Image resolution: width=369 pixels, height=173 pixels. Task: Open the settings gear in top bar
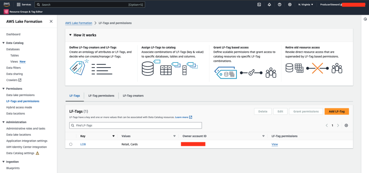[290, 4]
